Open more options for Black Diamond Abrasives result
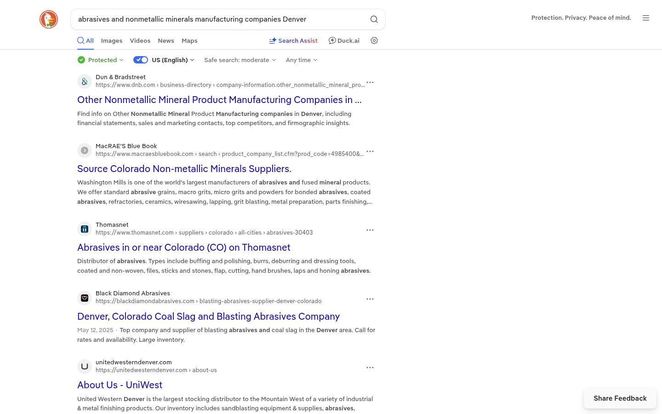The width and height of the screenshot is (662, 414). [370, 299]
